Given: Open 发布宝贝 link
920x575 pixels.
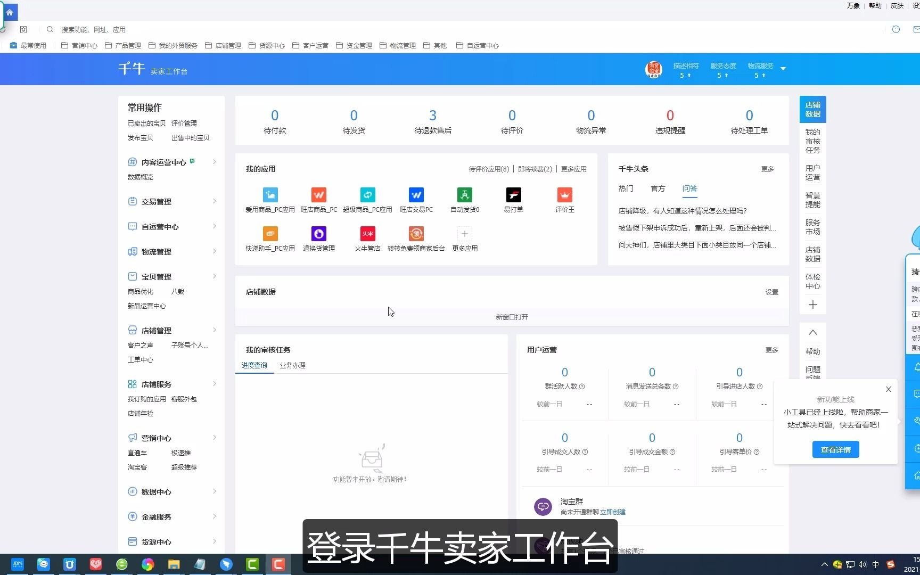Looking at the screenshot, I should pos(140,138).
